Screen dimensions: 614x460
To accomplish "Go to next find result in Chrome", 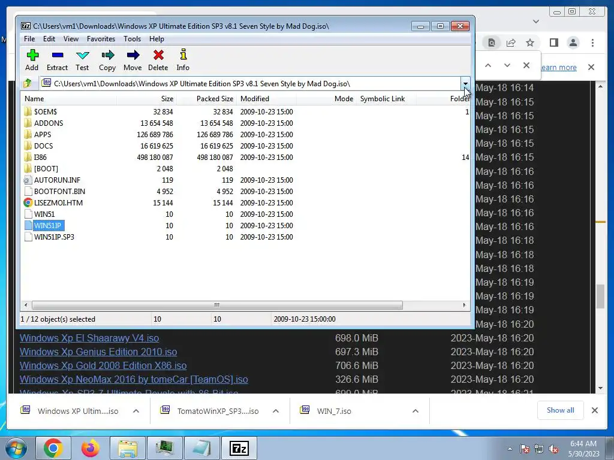I will click(x=507, y=65).
